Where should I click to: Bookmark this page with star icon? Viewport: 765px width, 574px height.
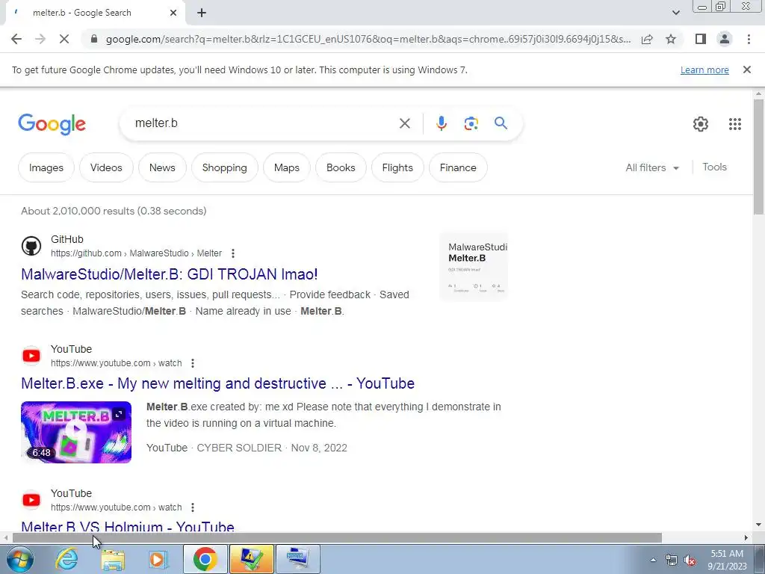pos(671,39)
